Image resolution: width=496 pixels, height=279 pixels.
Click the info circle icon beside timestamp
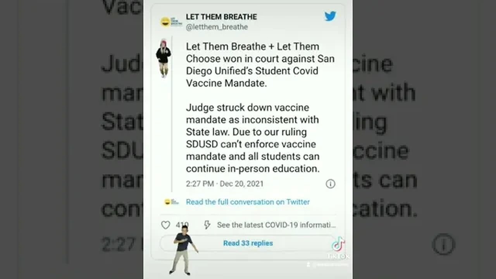[331, 184]
